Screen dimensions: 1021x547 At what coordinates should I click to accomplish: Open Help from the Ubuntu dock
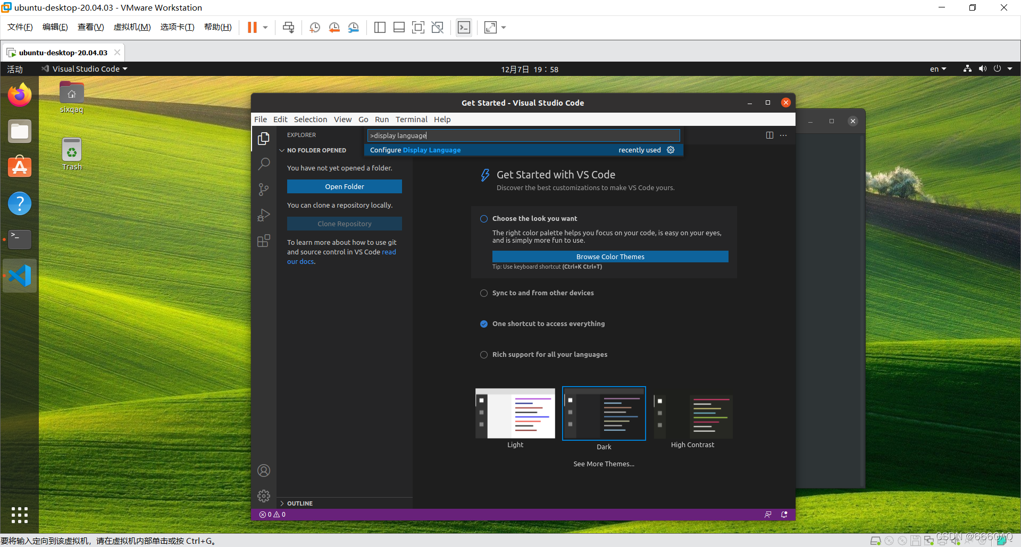[20, 203]
